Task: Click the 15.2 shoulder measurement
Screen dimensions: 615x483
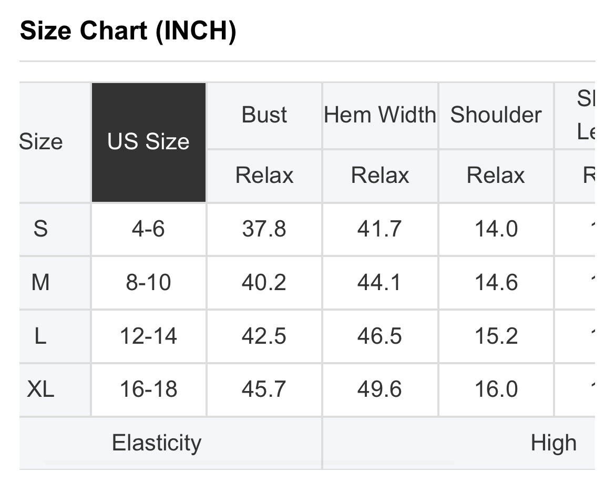Action: [x=496, y=336]
